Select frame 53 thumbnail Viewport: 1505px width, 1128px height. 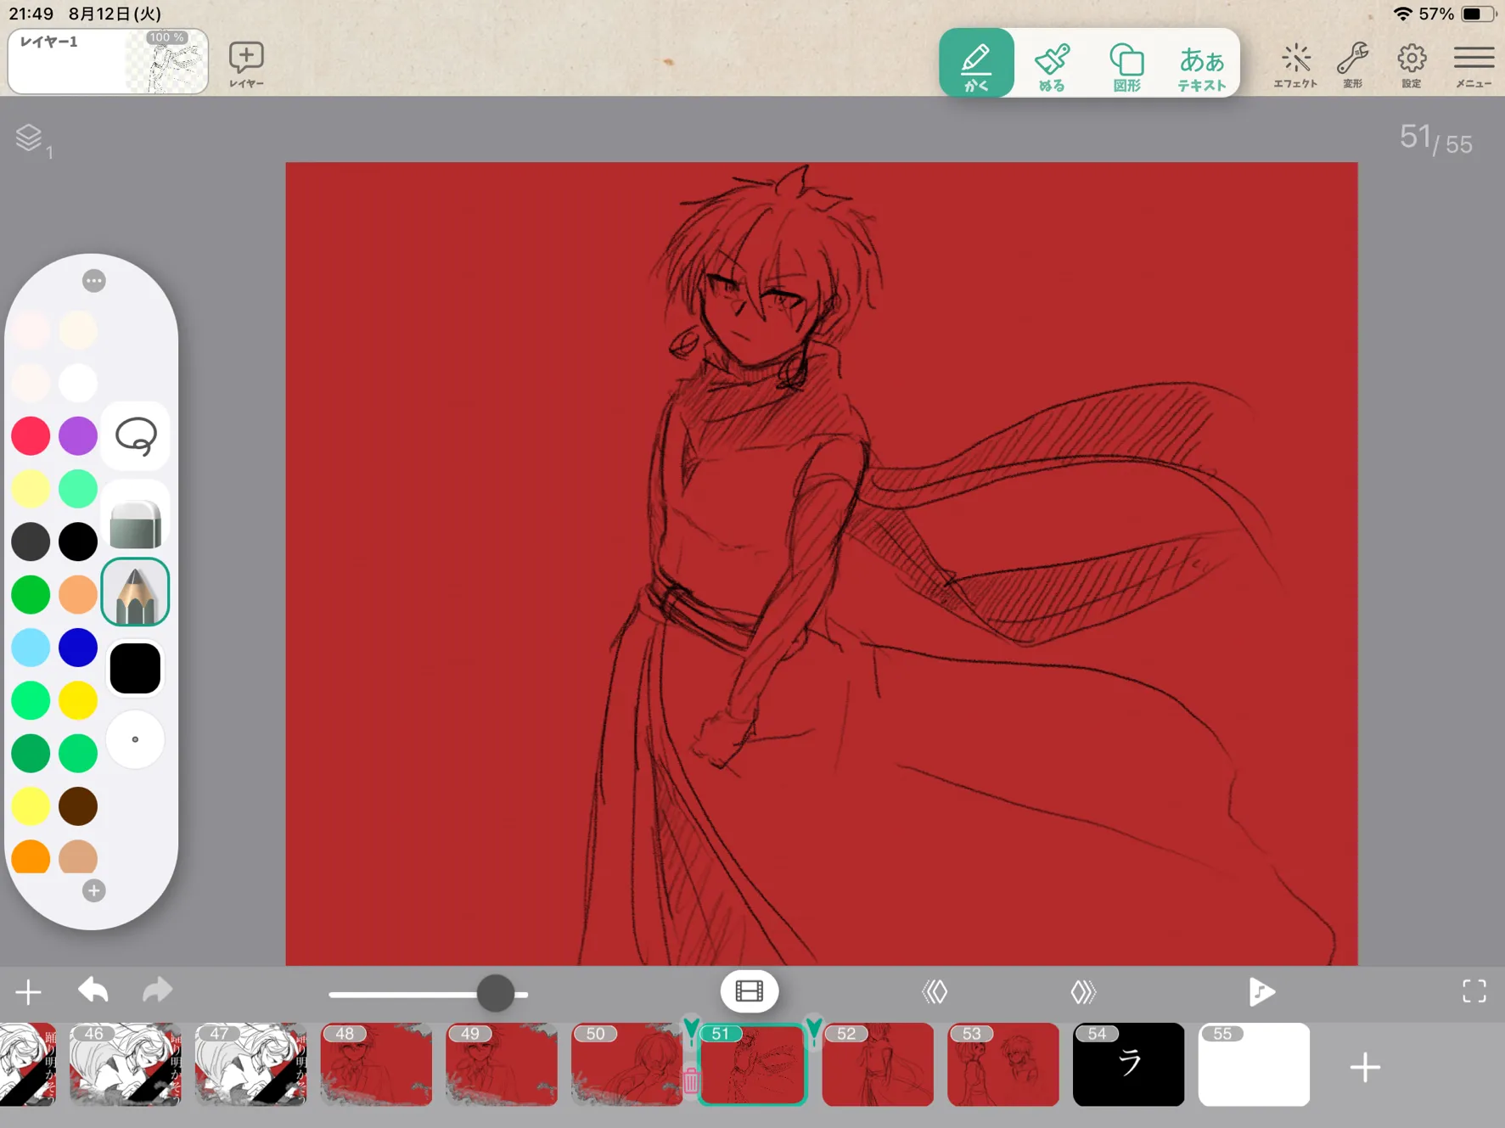coord(1003,1064)
